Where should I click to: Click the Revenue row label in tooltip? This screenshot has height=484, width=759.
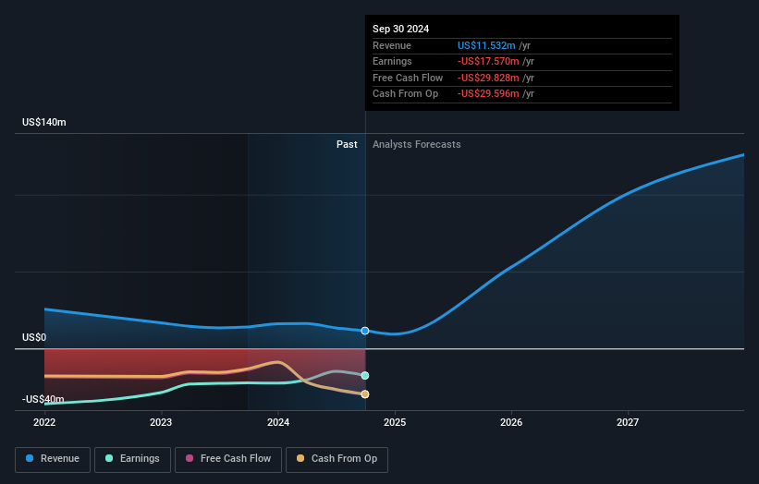pyautogui.click(x=392, y=45)
